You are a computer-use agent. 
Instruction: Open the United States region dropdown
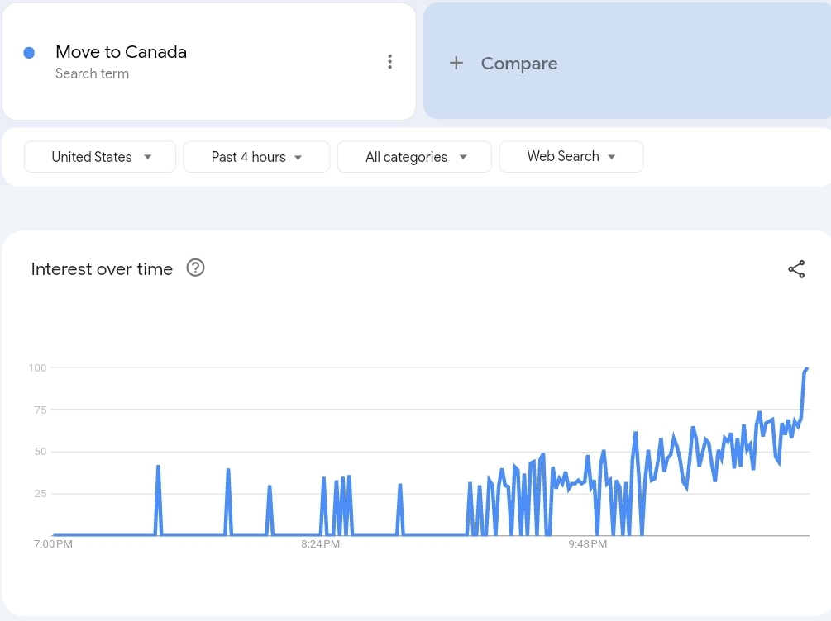coord(99,157)
